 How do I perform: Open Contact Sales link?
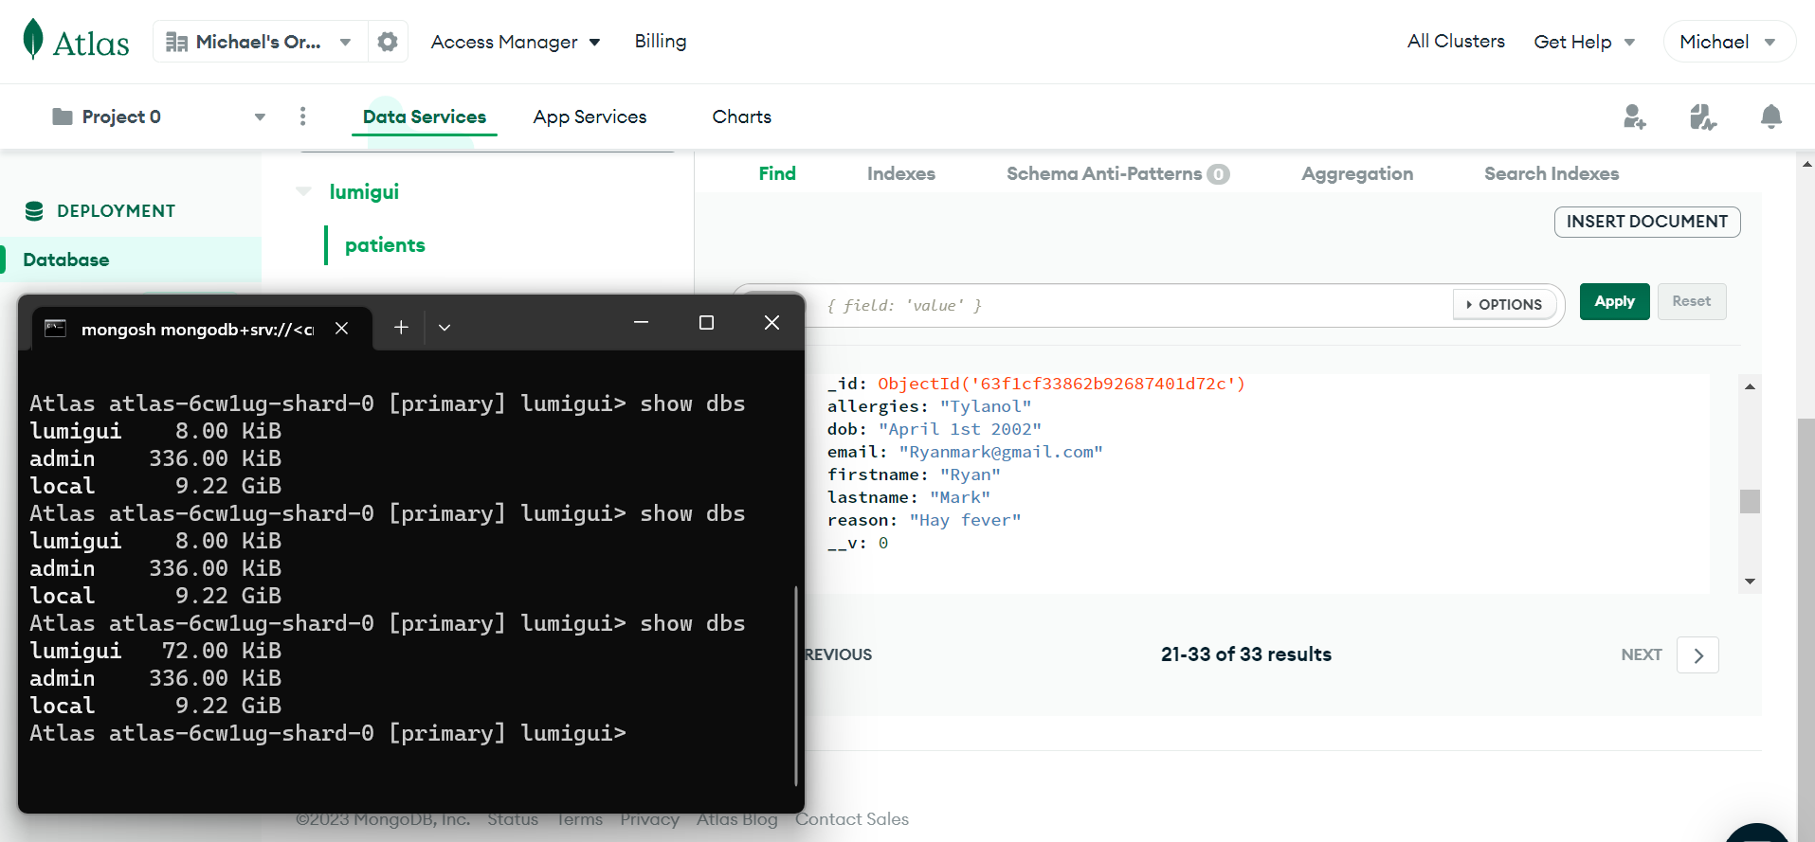[x=852, y=819]
